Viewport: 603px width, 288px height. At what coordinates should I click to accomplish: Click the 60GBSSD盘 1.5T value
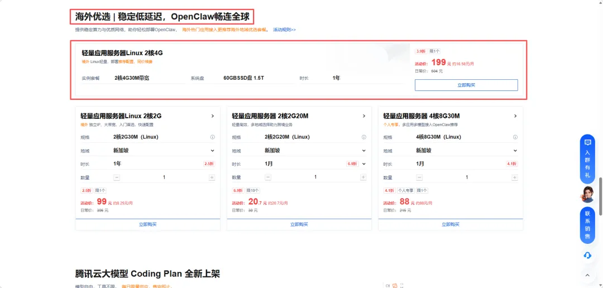(x=244, y=78)
